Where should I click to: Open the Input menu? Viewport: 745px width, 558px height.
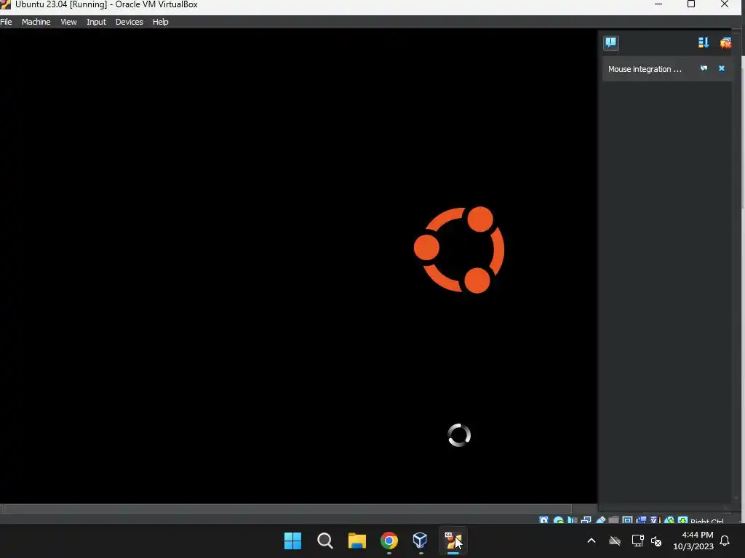tap(96, 22)
